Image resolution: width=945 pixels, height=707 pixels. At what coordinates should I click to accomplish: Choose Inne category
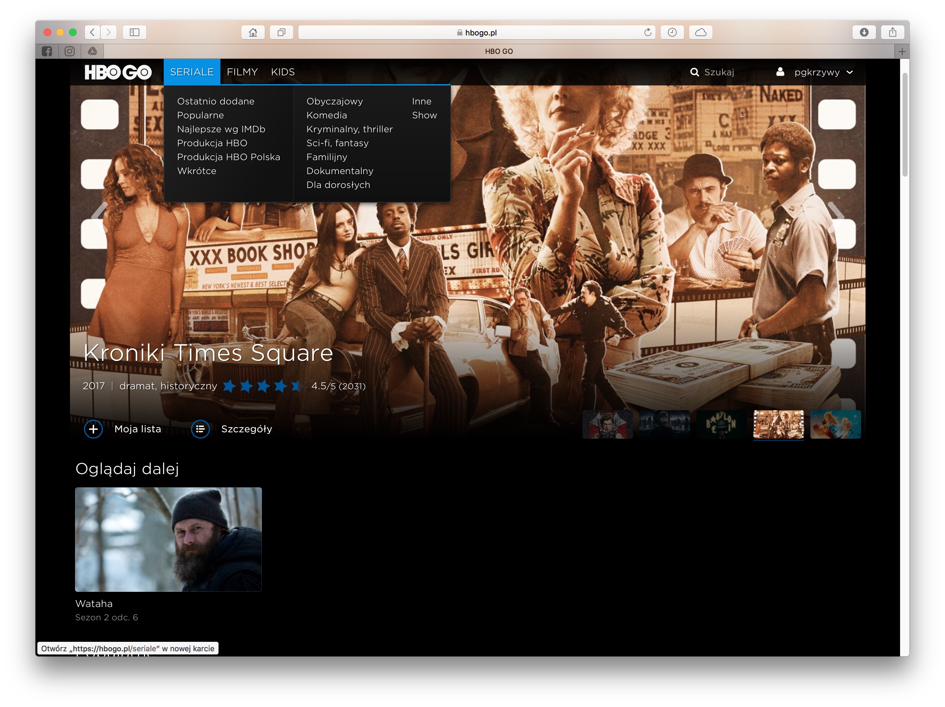coord(422,101)
